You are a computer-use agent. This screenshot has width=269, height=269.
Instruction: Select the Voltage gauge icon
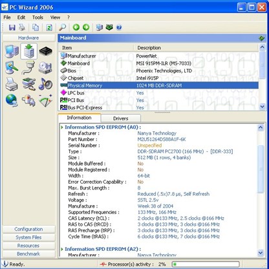(45, 100)
